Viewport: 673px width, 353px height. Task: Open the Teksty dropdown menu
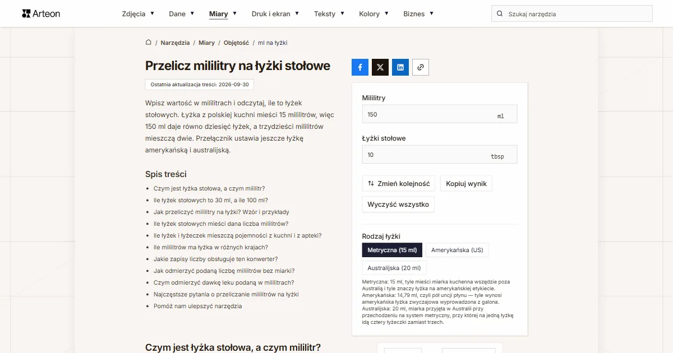(329, 14)
